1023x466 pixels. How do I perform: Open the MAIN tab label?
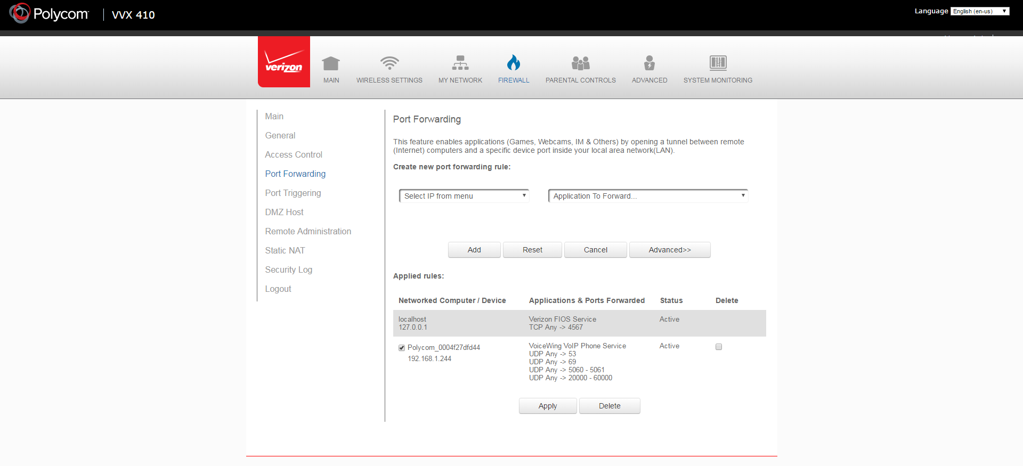click(331, 80)
